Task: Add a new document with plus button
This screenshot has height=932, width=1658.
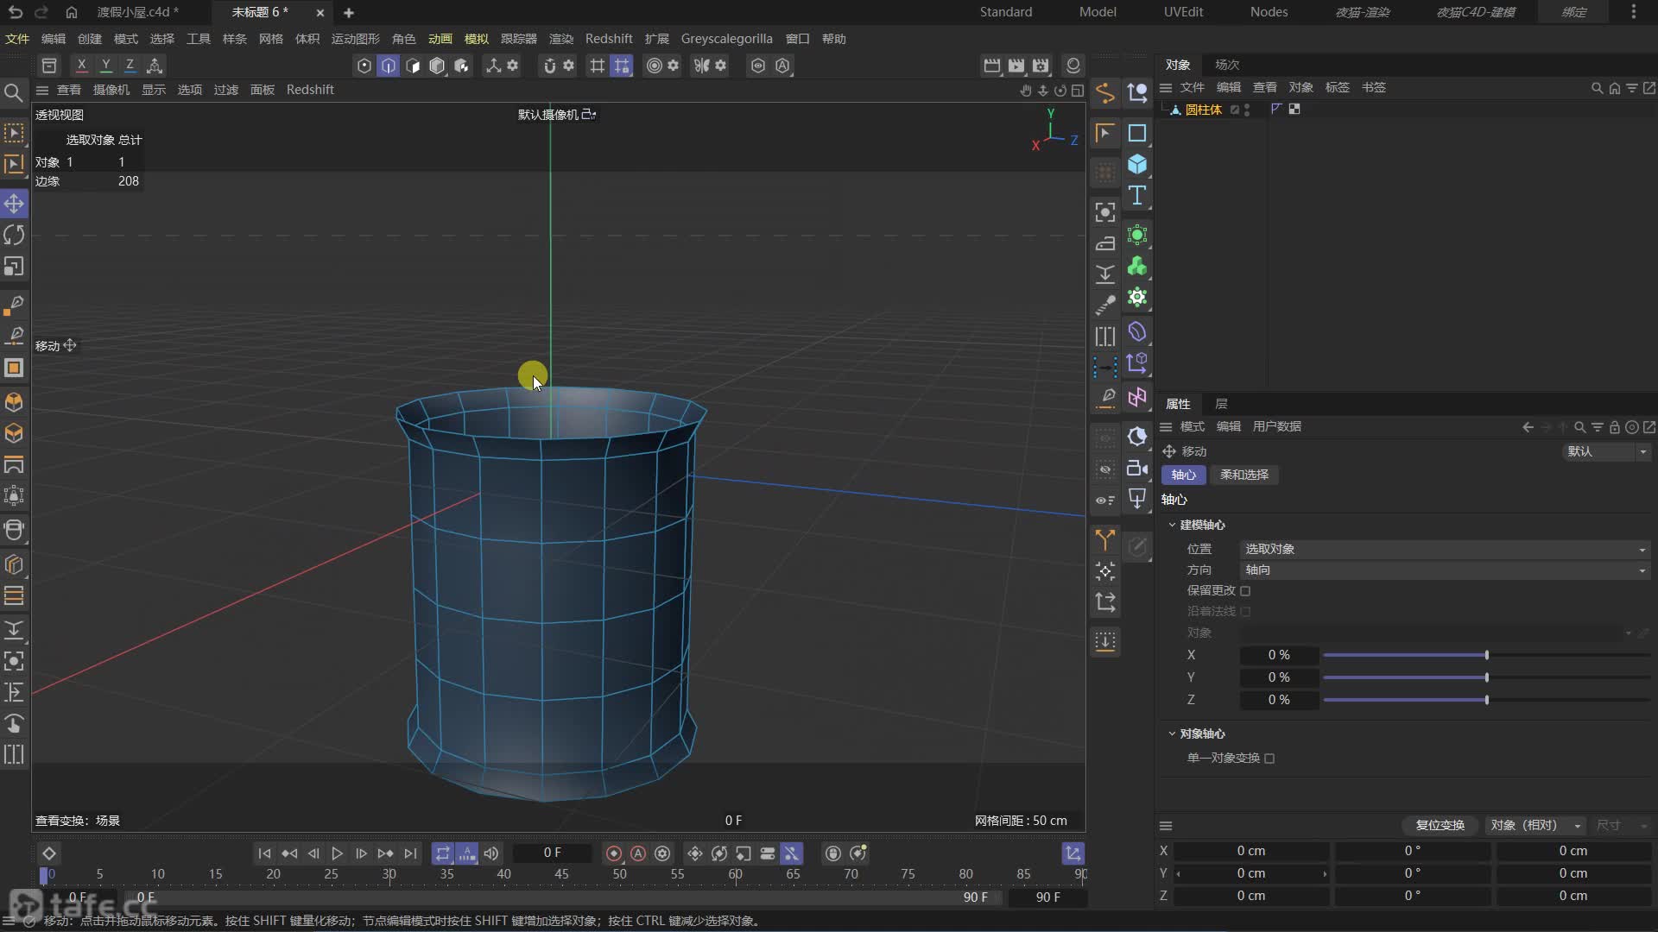Action: 349,12
